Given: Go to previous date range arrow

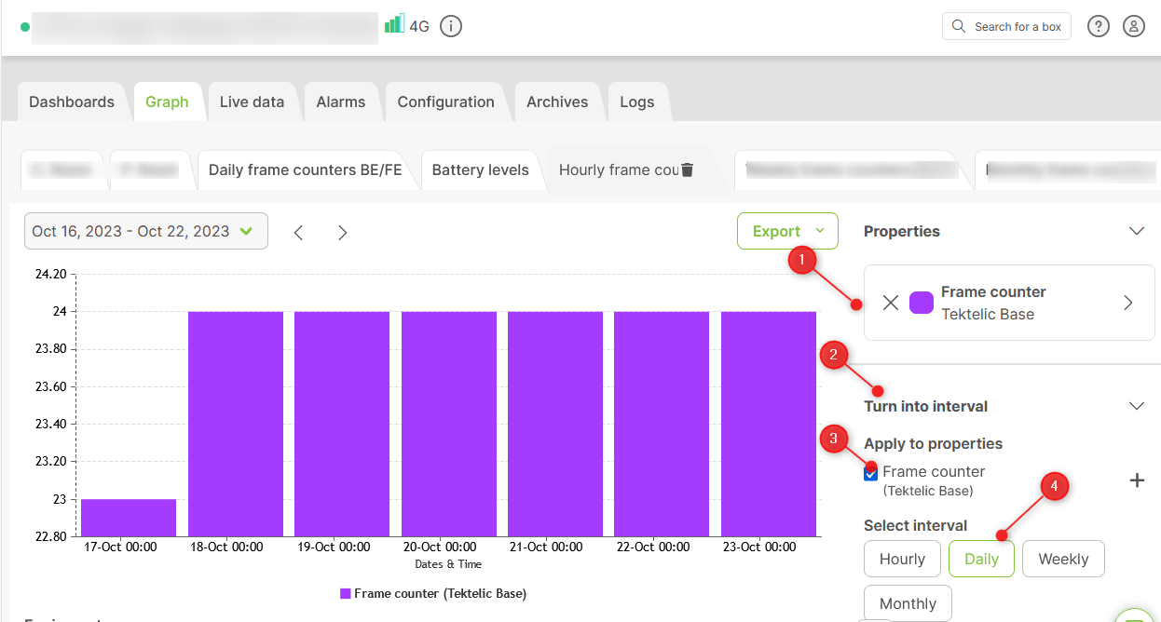Looking at the screenshot, I should [298, 232].
